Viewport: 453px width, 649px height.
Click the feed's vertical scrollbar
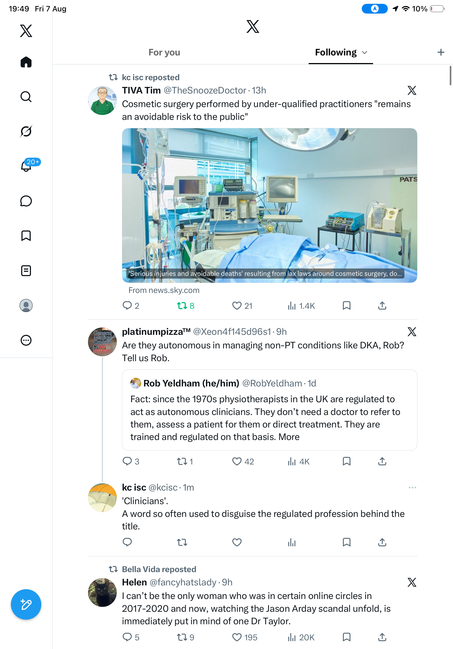(x=451, y=75)
